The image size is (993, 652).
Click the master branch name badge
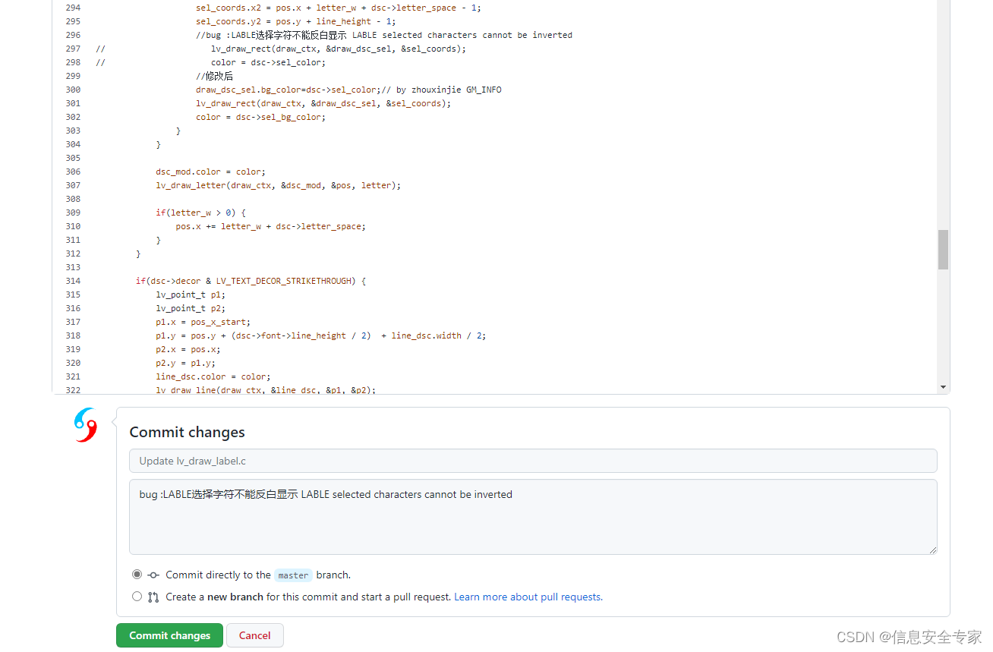[x=293, y=575]
